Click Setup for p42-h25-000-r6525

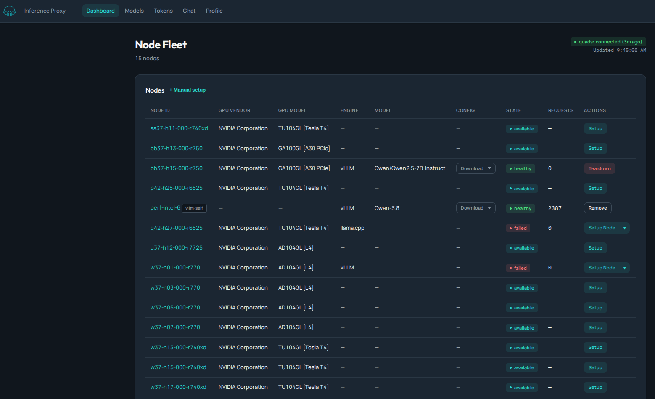[x=595, y=188]
